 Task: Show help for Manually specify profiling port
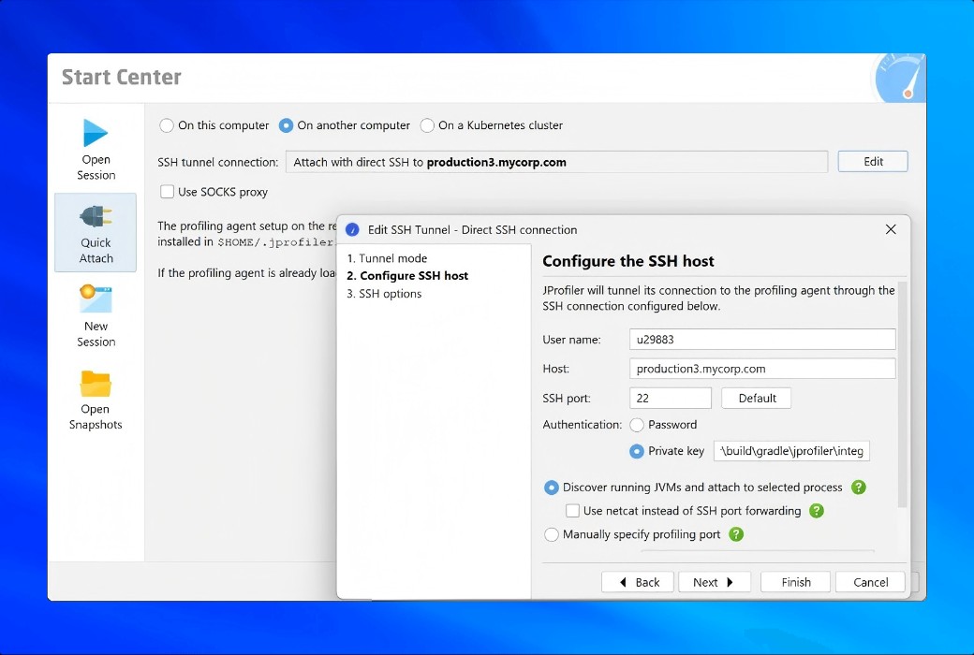click(x=736, y=534)
